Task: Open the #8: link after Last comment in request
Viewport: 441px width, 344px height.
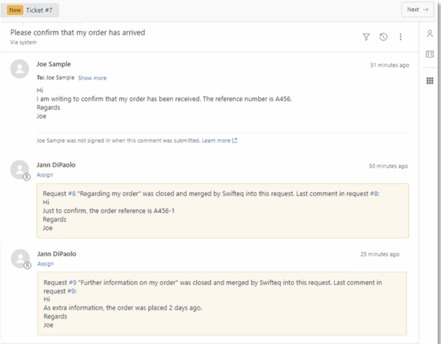Action: pyautogui.click(x=375, y=194)
